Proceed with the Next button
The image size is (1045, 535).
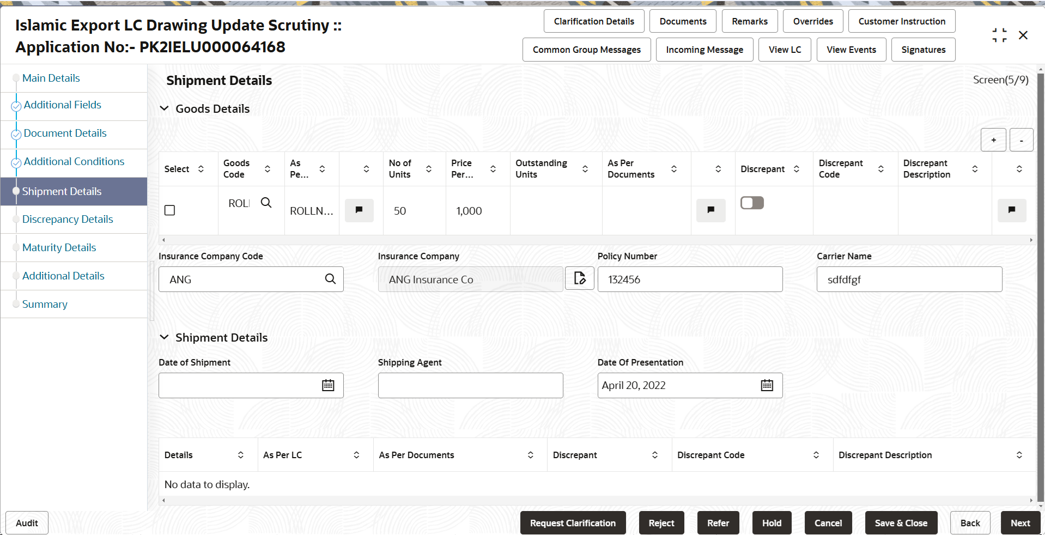(x=1020, y=523)
